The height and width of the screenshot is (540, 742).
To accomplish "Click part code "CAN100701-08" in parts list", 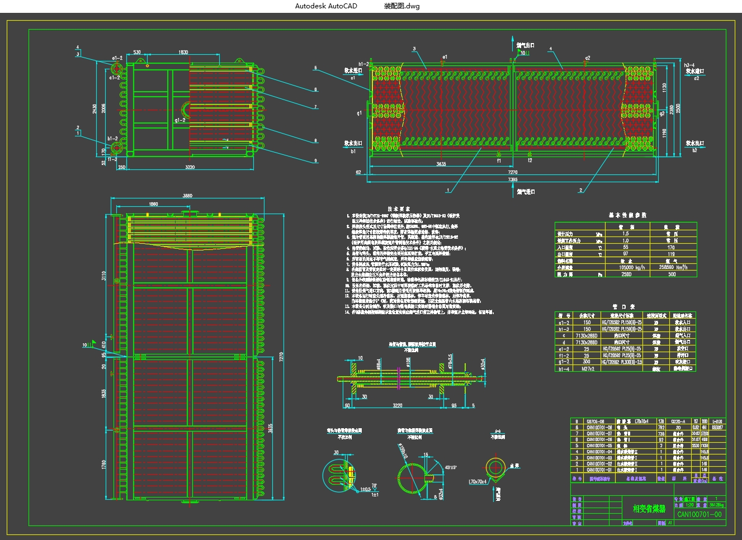I will (x=599, y=427).
